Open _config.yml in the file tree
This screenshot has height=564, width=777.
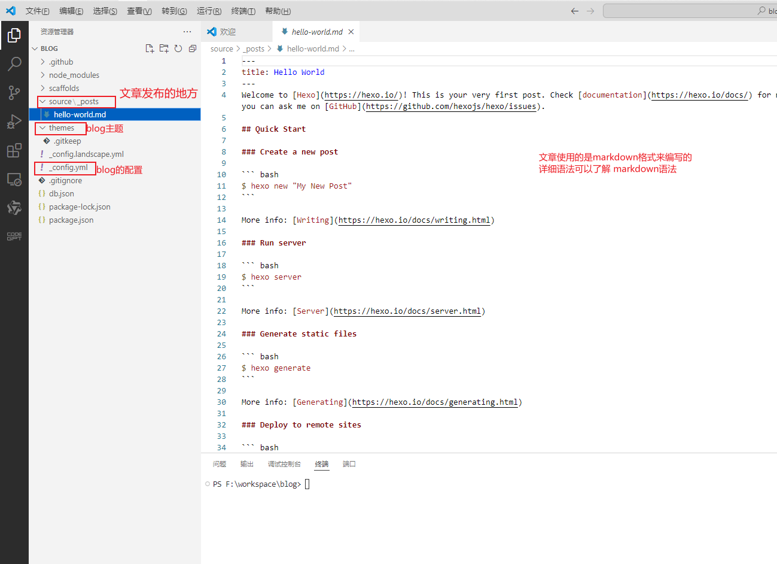(68, 168)
